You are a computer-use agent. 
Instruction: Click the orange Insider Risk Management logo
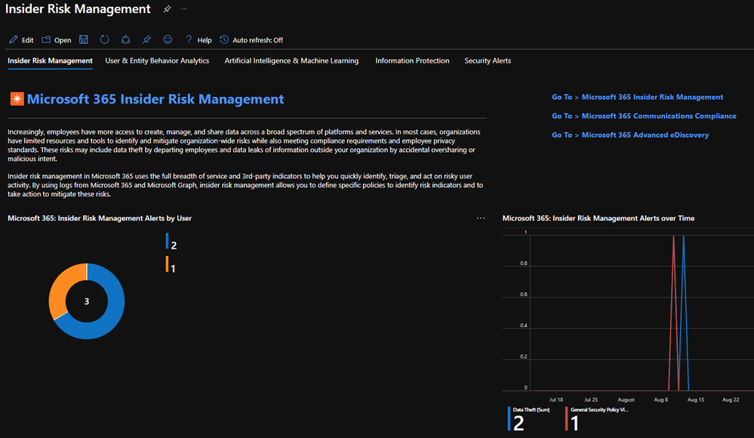point(17,99)
